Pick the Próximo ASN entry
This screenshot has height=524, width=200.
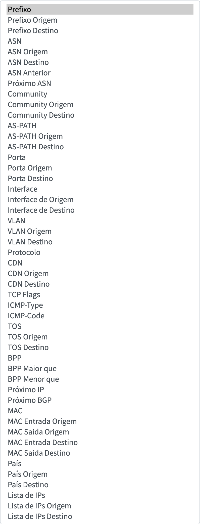point(100,83)
